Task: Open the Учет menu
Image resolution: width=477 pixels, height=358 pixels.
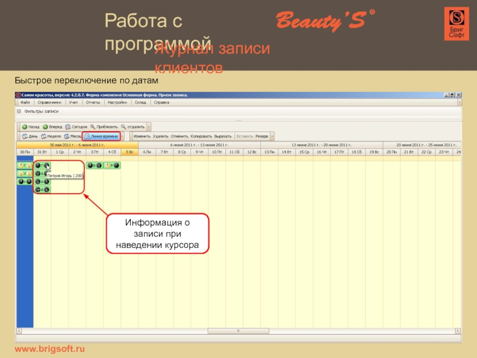Action: [73, 102]
